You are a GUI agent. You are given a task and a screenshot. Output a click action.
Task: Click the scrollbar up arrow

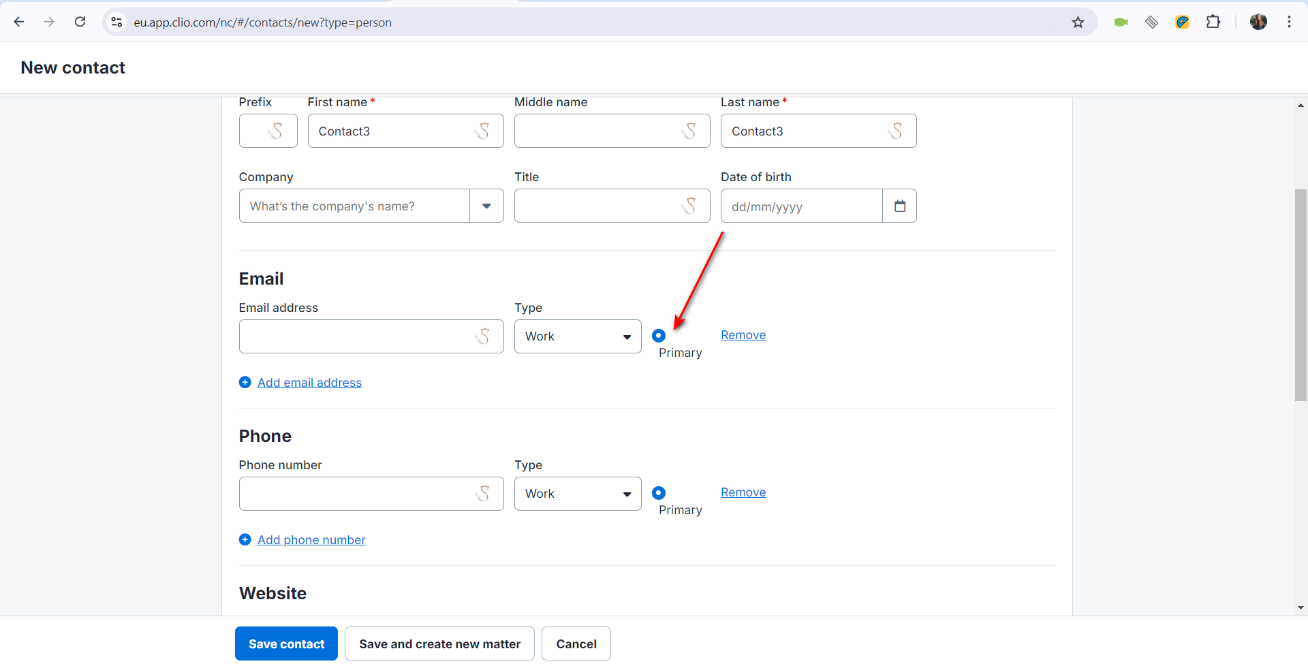[x=1301, y=106]
